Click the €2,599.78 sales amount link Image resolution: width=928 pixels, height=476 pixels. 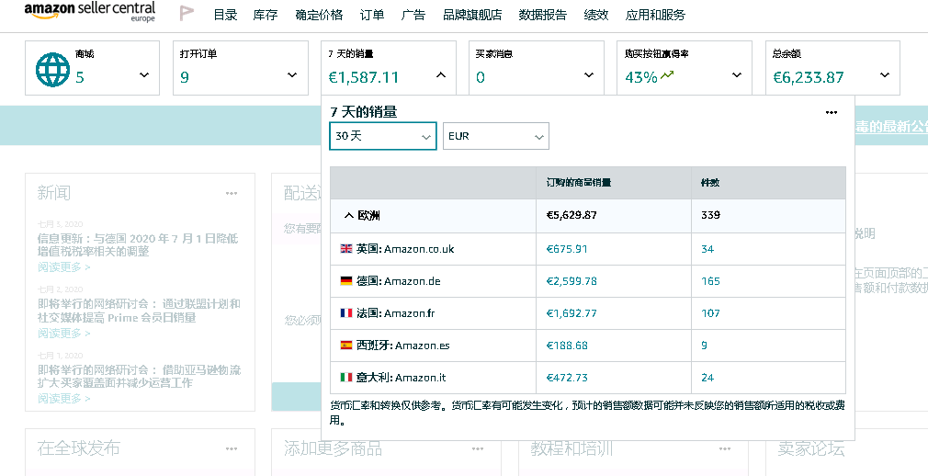click(572, 280)
